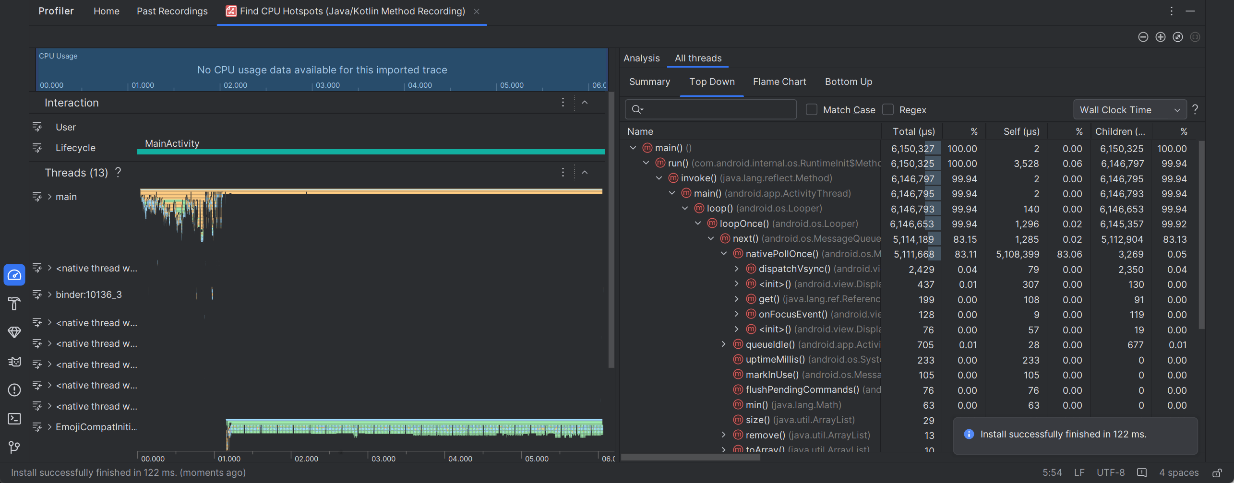Viewport: 1234px width, 483px height.
Task: Select the All threads tab
Action: (698, 58)
